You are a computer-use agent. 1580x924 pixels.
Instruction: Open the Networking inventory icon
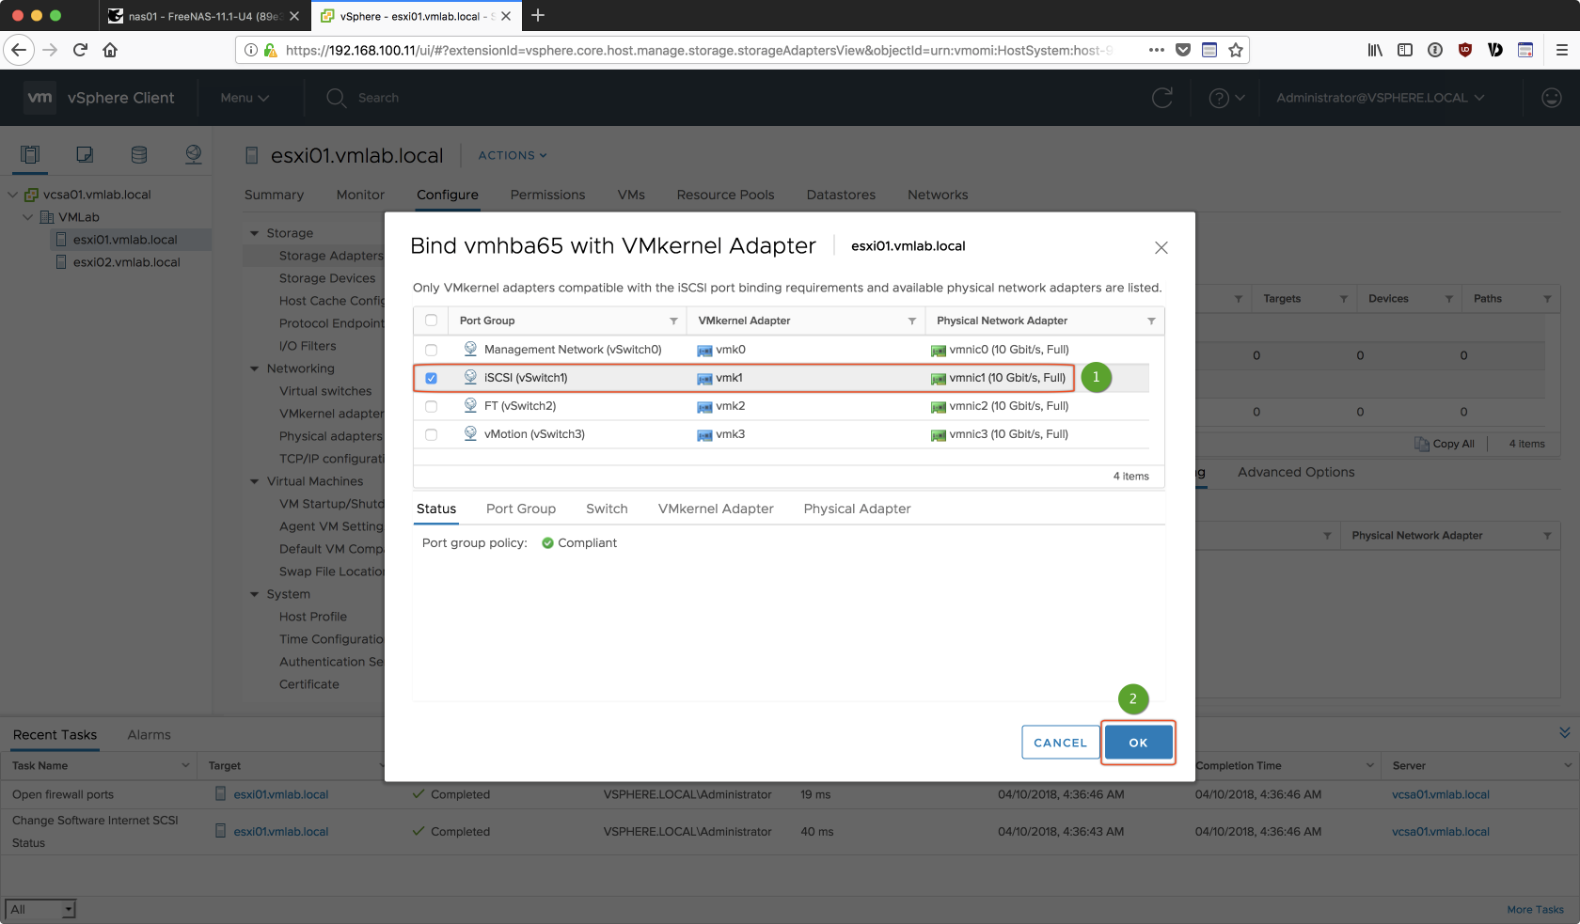tap(194, 155)
